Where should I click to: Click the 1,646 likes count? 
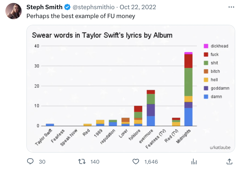tap(151, 162)
